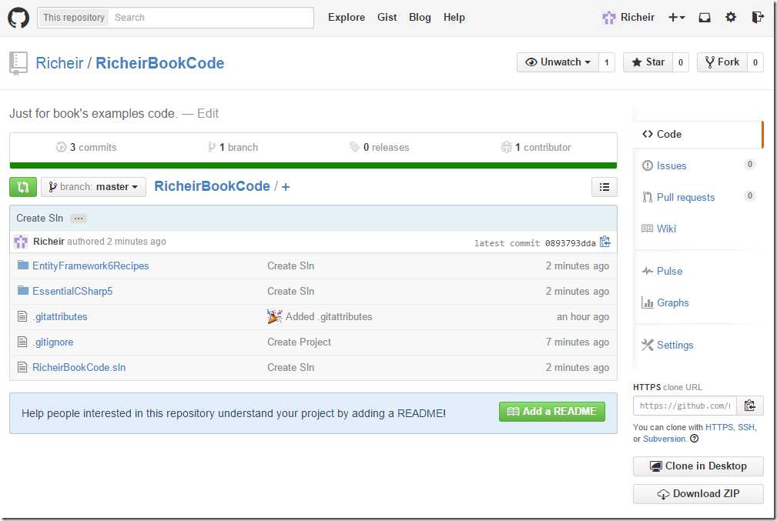
Task: Click the .gitignore file icon
Action: 22,342
